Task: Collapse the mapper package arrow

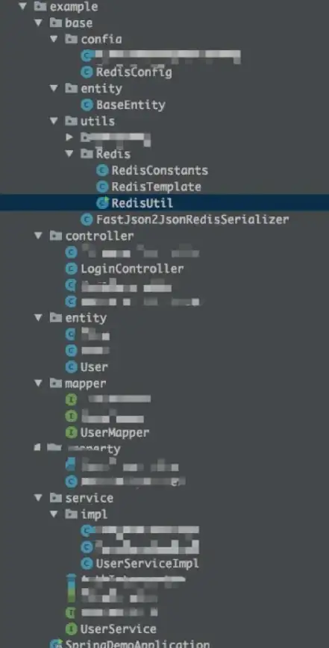Action: (38, 383)
